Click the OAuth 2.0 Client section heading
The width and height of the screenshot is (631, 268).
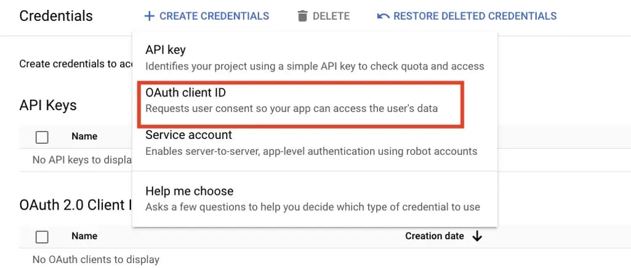76,205
